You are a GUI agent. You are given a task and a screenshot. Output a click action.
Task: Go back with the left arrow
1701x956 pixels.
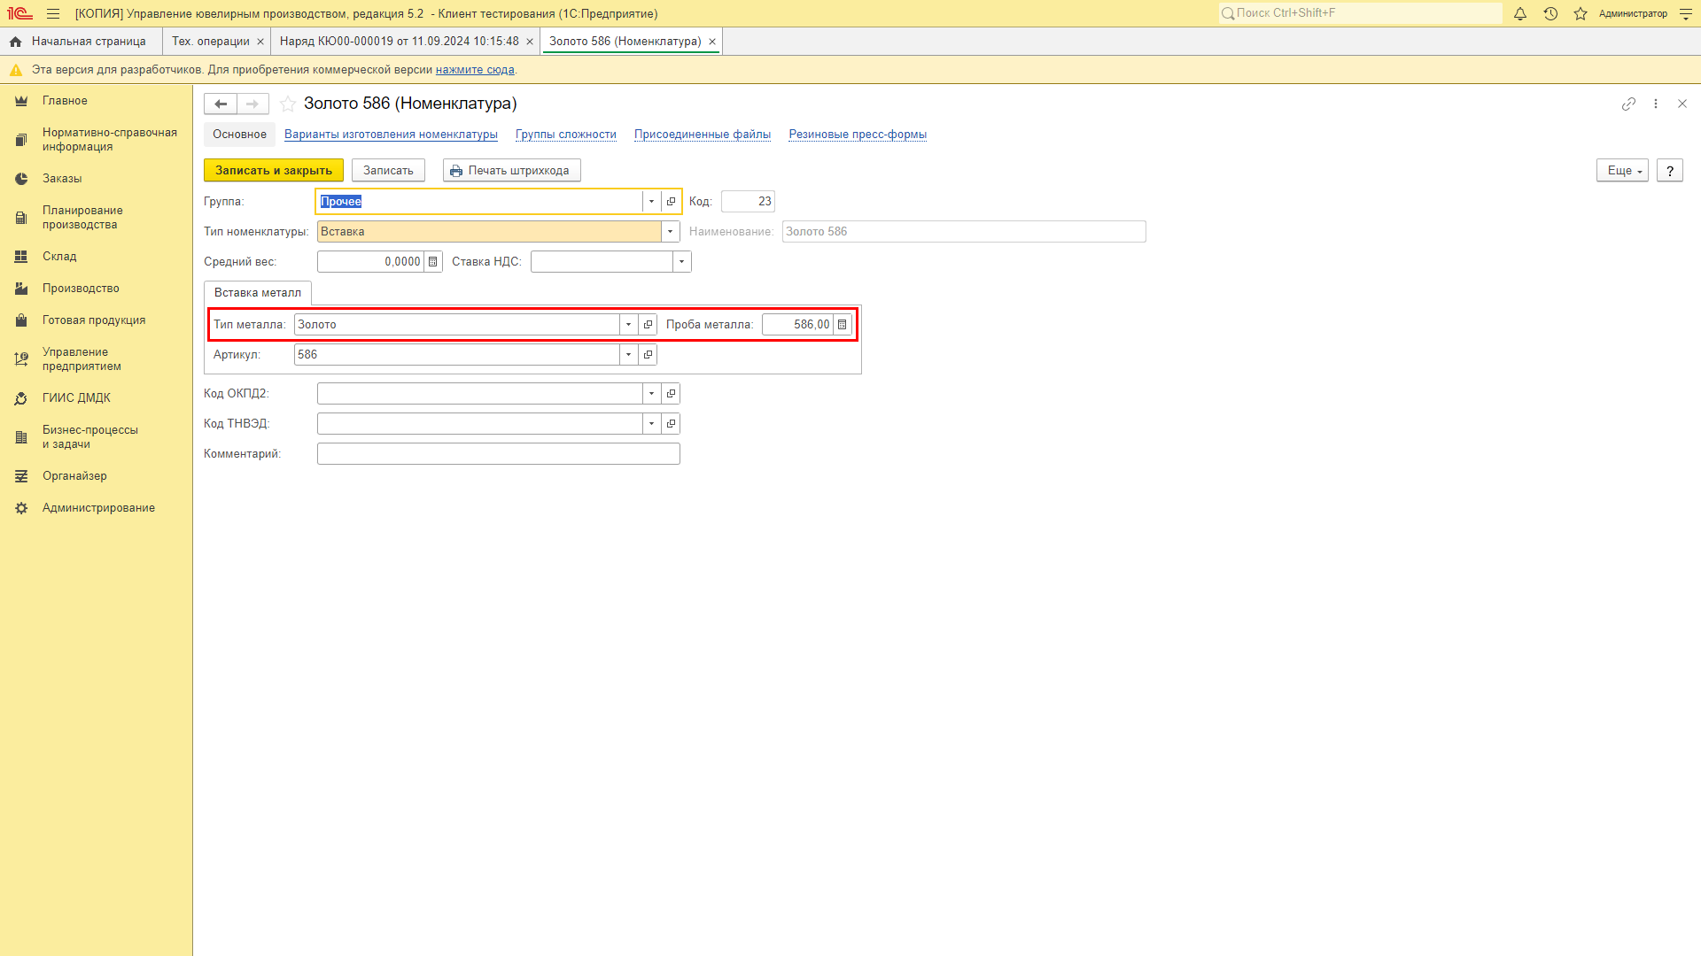[x=221, y=104]
